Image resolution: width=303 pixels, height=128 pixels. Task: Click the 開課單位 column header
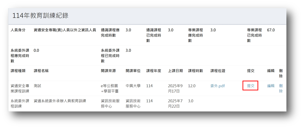(133, 71)
